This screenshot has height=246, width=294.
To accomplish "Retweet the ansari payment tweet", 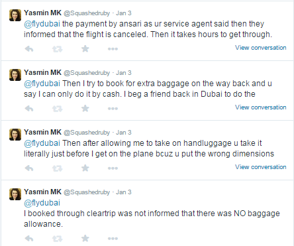I will coord(58,48).
